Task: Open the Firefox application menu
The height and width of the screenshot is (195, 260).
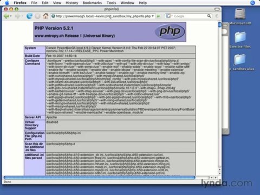Action: tap(20, 3)
